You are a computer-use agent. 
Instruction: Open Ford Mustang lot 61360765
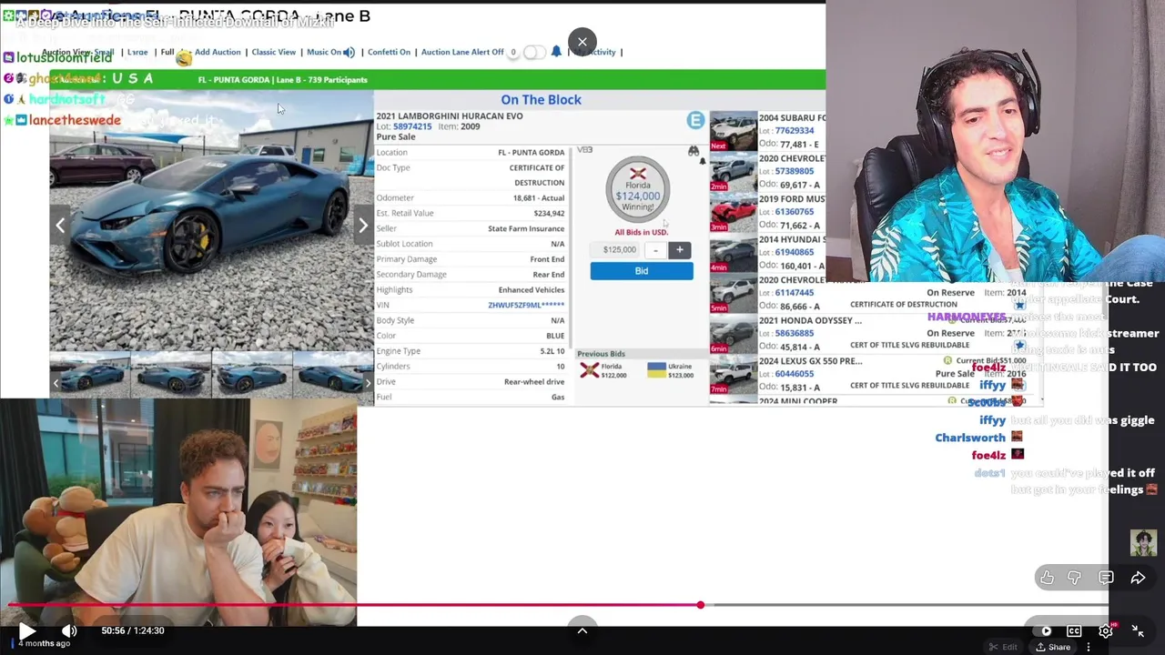794,211
